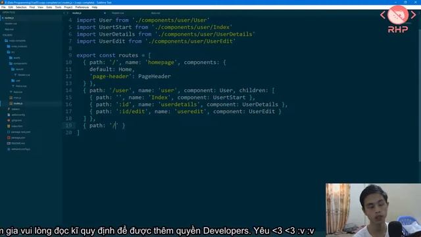Click the 'page-header' key on line 12
Screen dimensions: 421x237
[111, 76]
